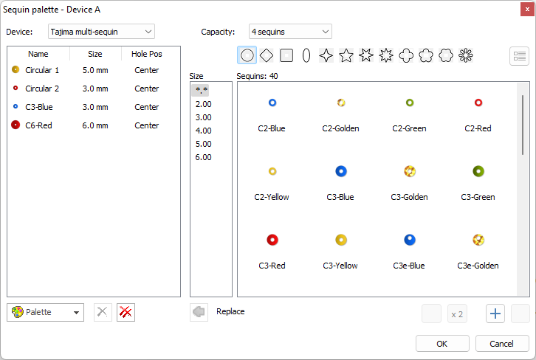Open the Palette dropdown button

pos(46,312)
